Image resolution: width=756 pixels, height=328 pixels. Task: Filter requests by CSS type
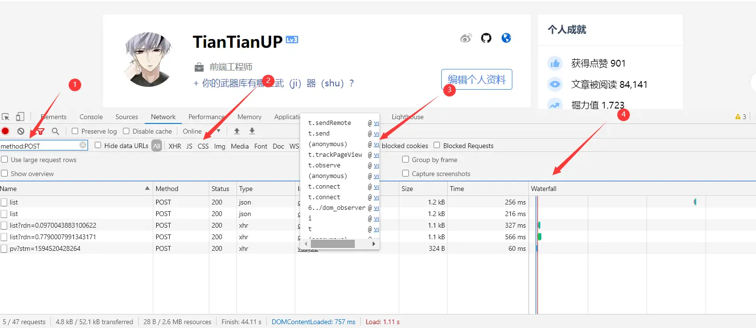(x=204, y=146)
